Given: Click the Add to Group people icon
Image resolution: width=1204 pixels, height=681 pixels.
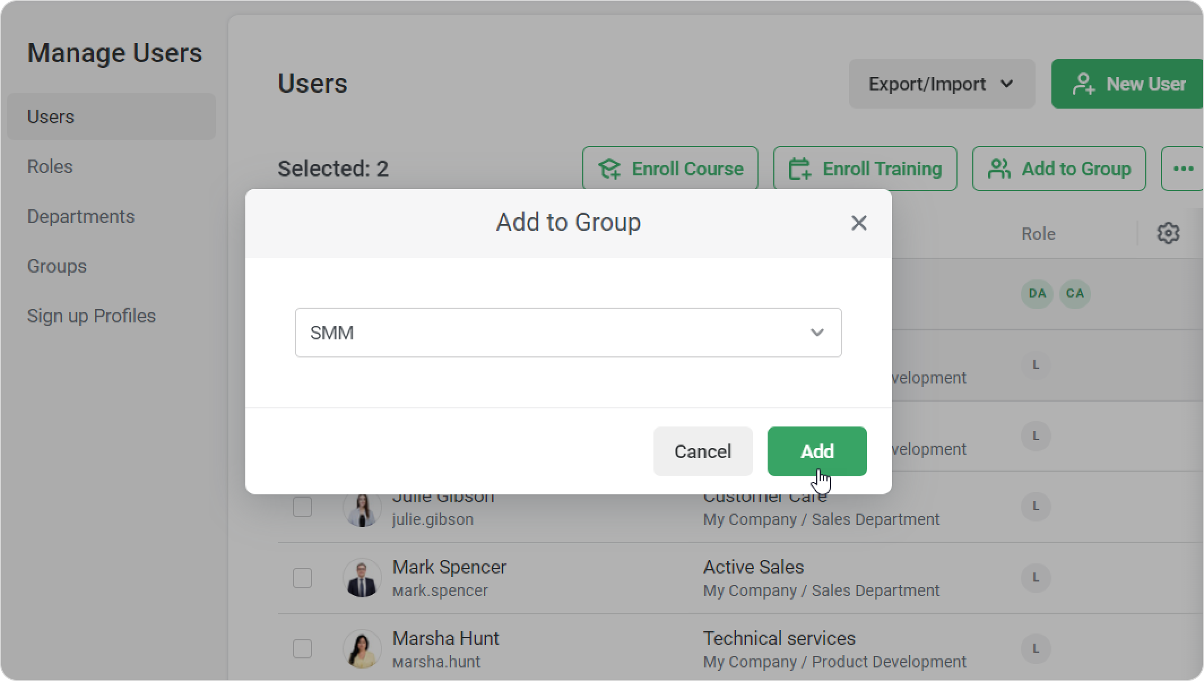Looking at the screenshot, I should [999, 169].
